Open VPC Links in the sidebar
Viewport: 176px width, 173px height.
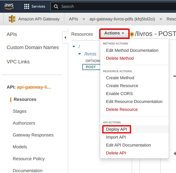[x=18, y=62]
